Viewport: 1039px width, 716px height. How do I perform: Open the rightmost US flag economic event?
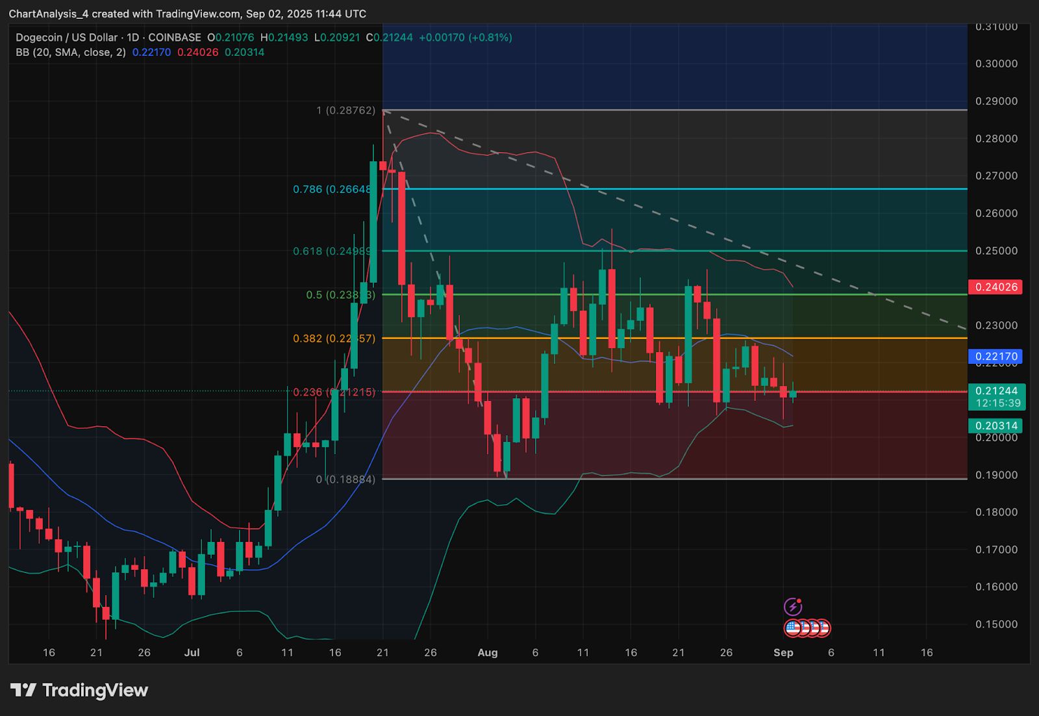click(x=823, y=628)
